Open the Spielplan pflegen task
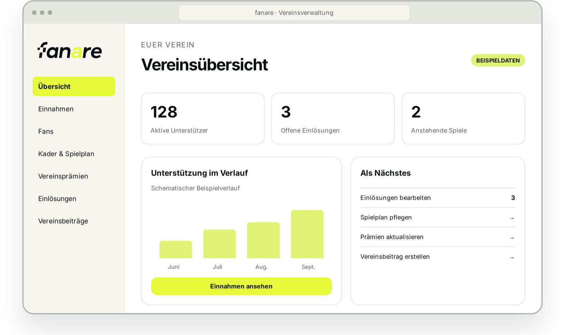The height and width of the screenshot is (335, 565). click(x=438, y=217)
